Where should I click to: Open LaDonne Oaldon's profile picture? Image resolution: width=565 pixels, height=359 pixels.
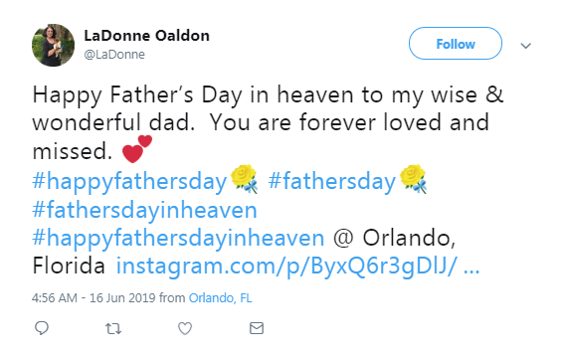[x=54, y=46]
